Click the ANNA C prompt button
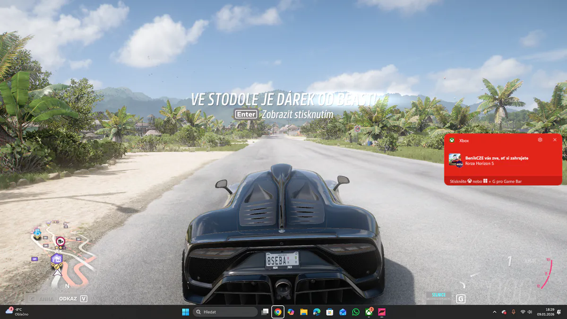 [x=40, y=299]
